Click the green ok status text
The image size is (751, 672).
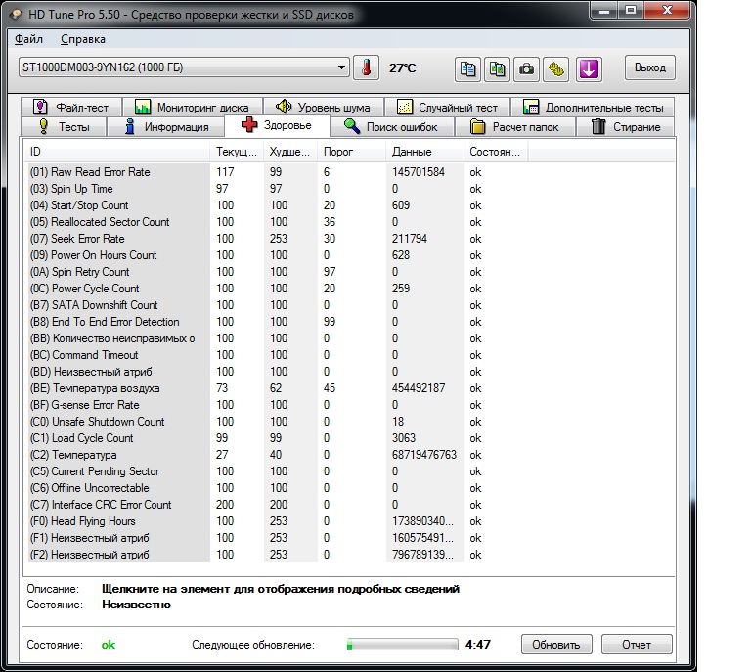click(x=109, y=645)
